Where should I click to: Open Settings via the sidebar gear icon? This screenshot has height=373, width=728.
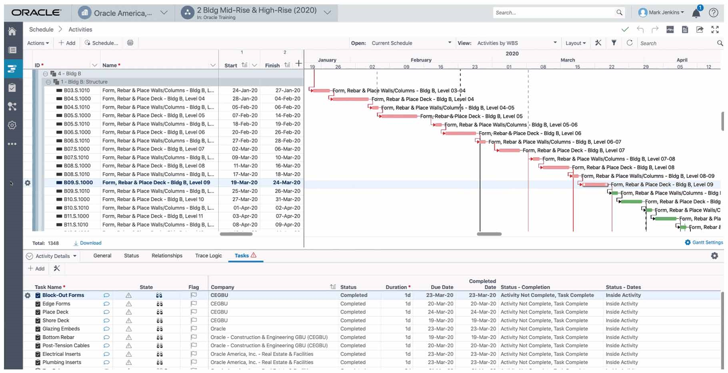click(12, 125)
